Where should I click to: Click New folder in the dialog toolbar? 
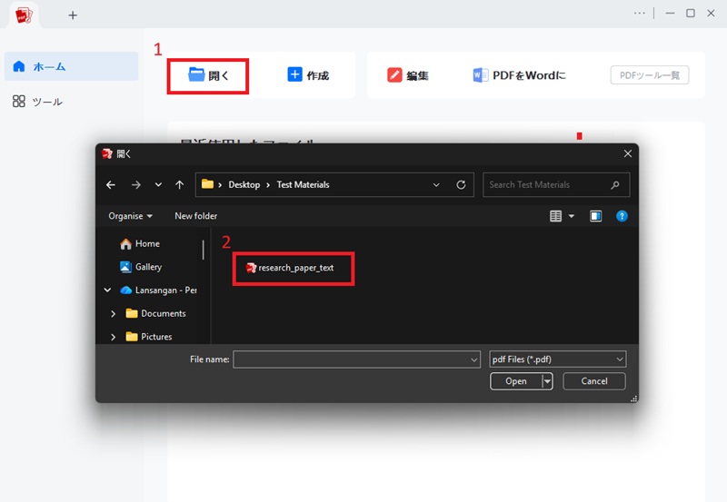(195, 216)
